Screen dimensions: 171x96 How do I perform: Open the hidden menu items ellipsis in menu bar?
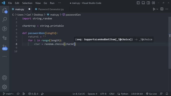(60, 3)
